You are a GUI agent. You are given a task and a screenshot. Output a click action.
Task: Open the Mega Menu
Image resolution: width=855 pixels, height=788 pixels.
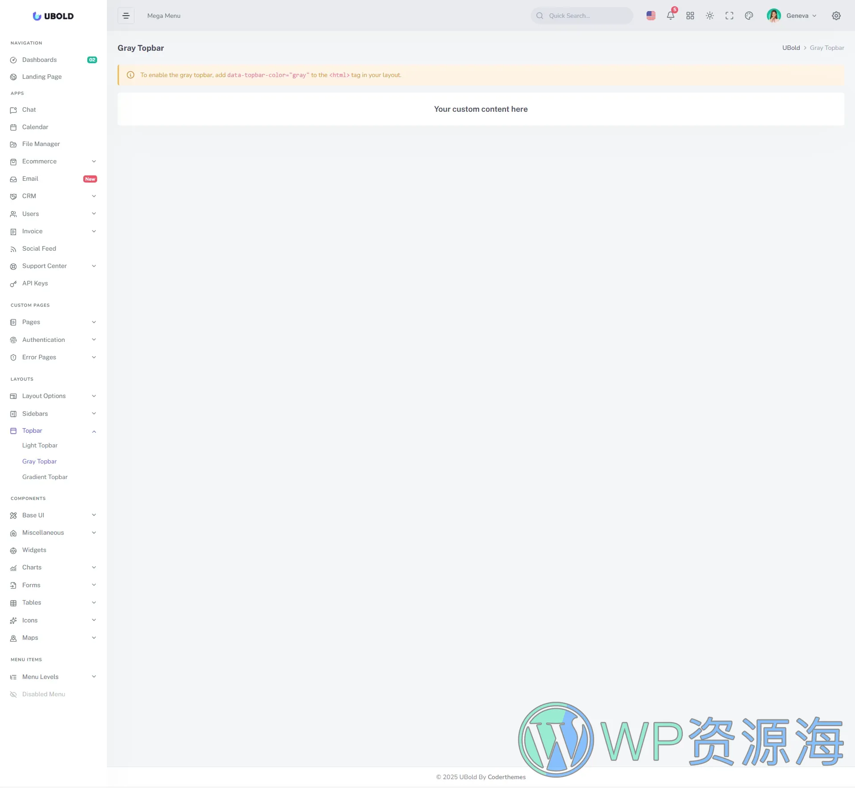pos(164,16)
